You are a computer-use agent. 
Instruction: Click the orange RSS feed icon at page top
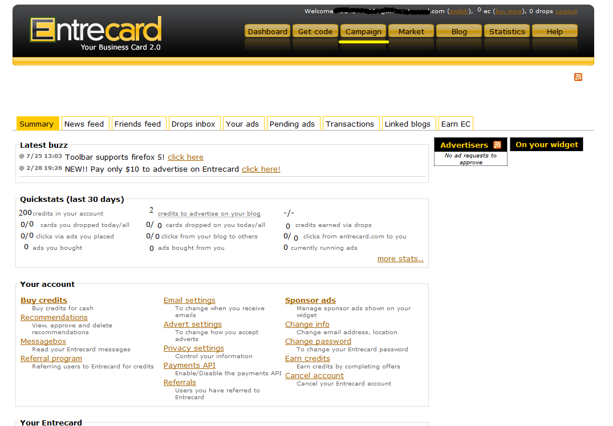(578, 77)
